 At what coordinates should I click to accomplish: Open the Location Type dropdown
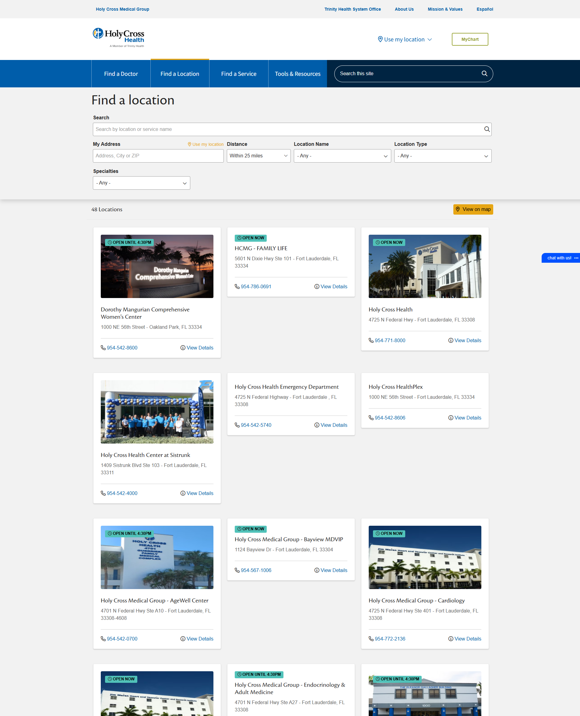(x=443, y=156)
